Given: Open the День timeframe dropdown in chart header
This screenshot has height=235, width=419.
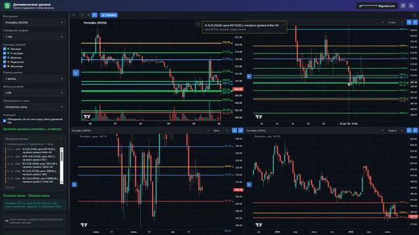Looking at the screenshot, I should pyautogui.click(x=221, y=131).
